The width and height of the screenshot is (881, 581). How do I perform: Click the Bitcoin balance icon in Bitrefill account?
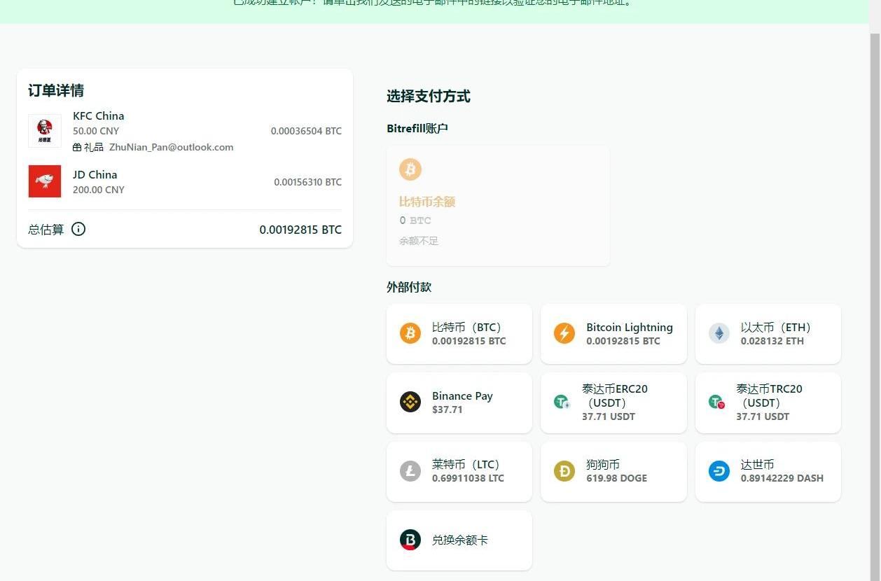tap(410, 169)
